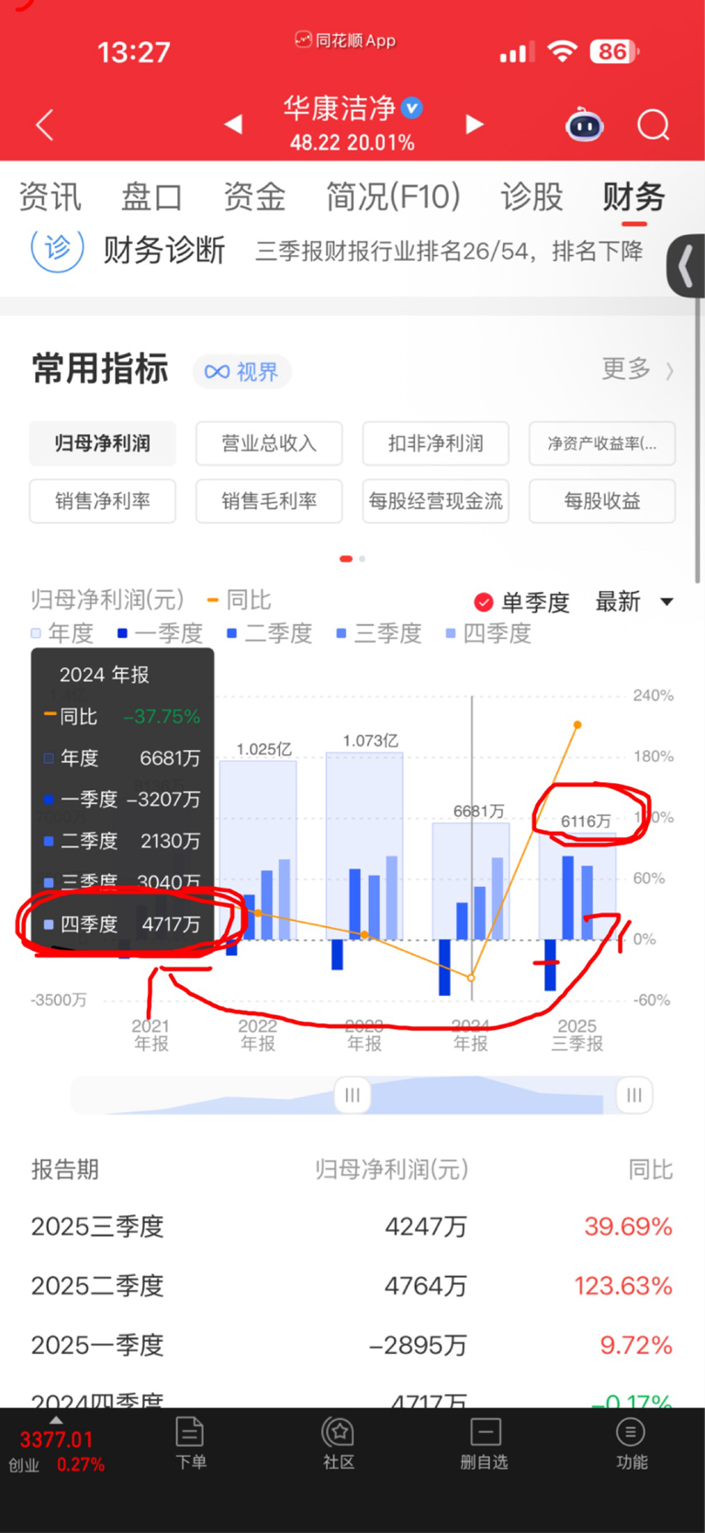Tap the 2025三季度 report row
Viewport: 705px width, 1533px height.
click(352, 1226)
